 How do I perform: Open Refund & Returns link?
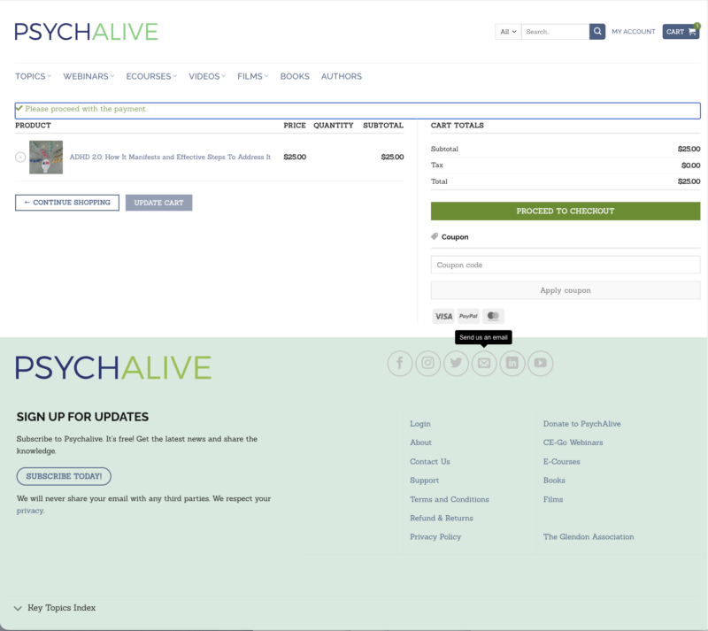tap(442, 518)
